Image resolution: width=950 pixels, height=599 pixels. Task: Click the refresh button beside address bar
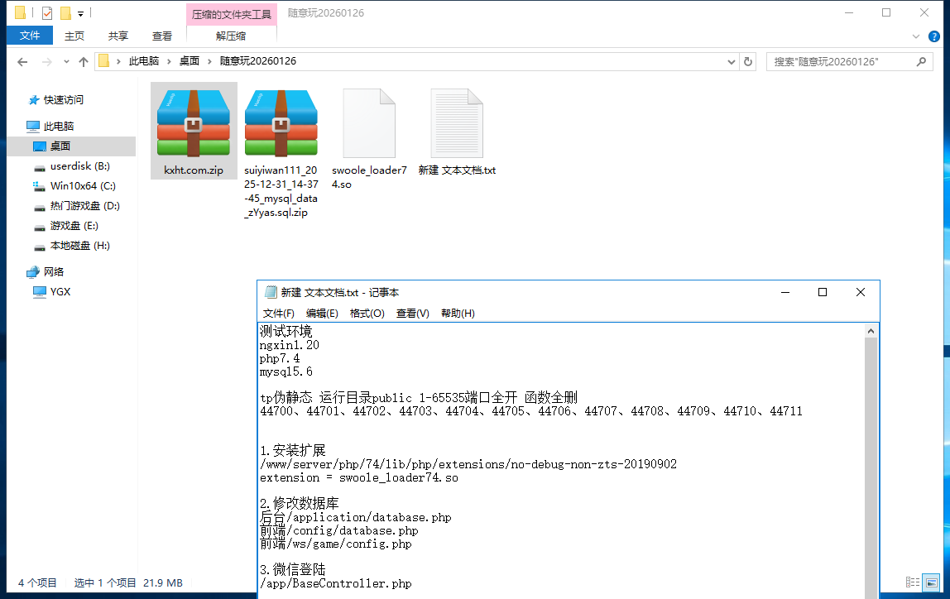(748, 61)
